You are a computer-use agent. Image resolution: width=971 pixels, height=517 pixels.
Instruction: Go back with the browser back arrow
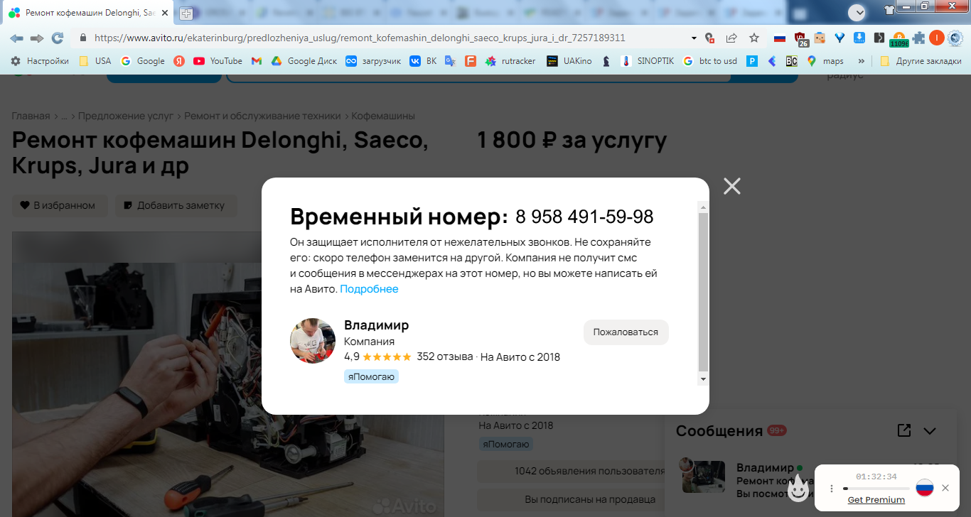[x=16, y=38]
